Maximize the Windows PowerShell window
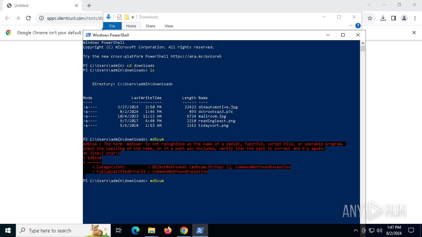 point(343,35)
